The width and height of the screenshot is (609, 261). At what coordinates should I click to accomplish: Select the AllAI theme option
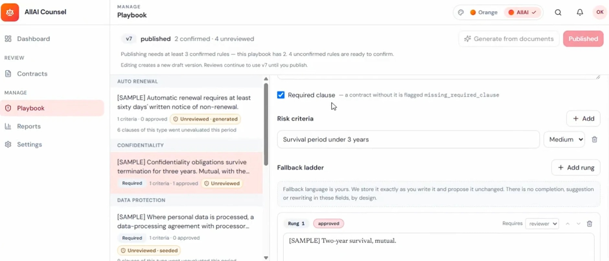point(522,12)
